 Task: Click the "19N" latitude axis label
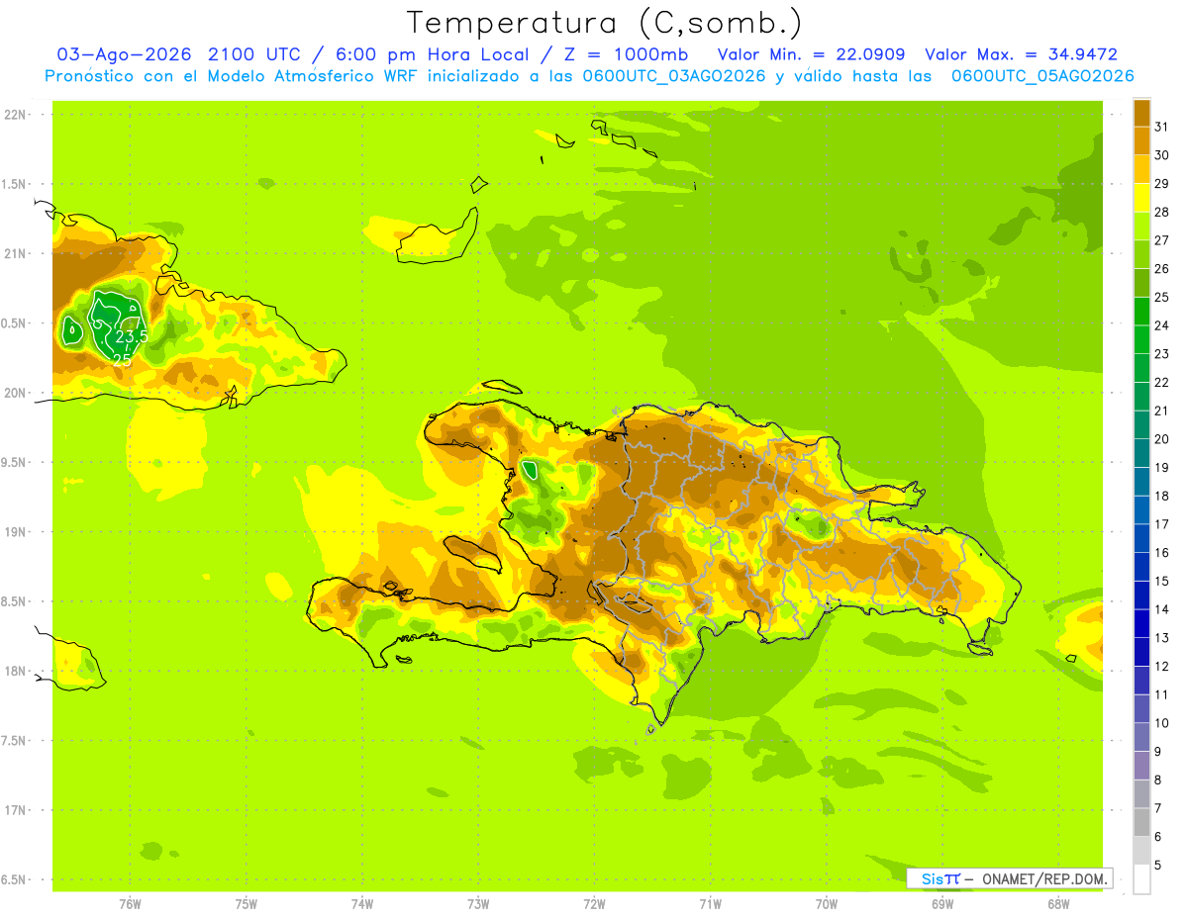(x=15, y=532)
